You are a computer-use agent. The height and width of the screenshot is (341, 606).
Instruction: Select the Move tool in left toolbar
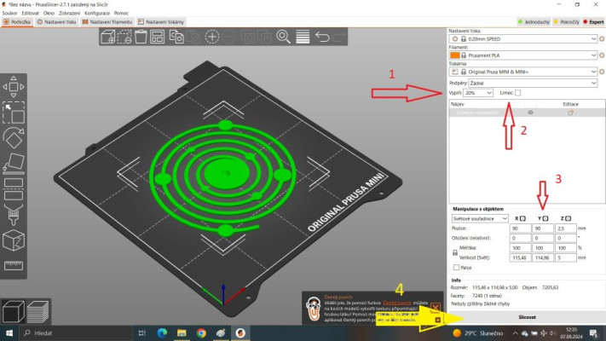coord(14,87)
